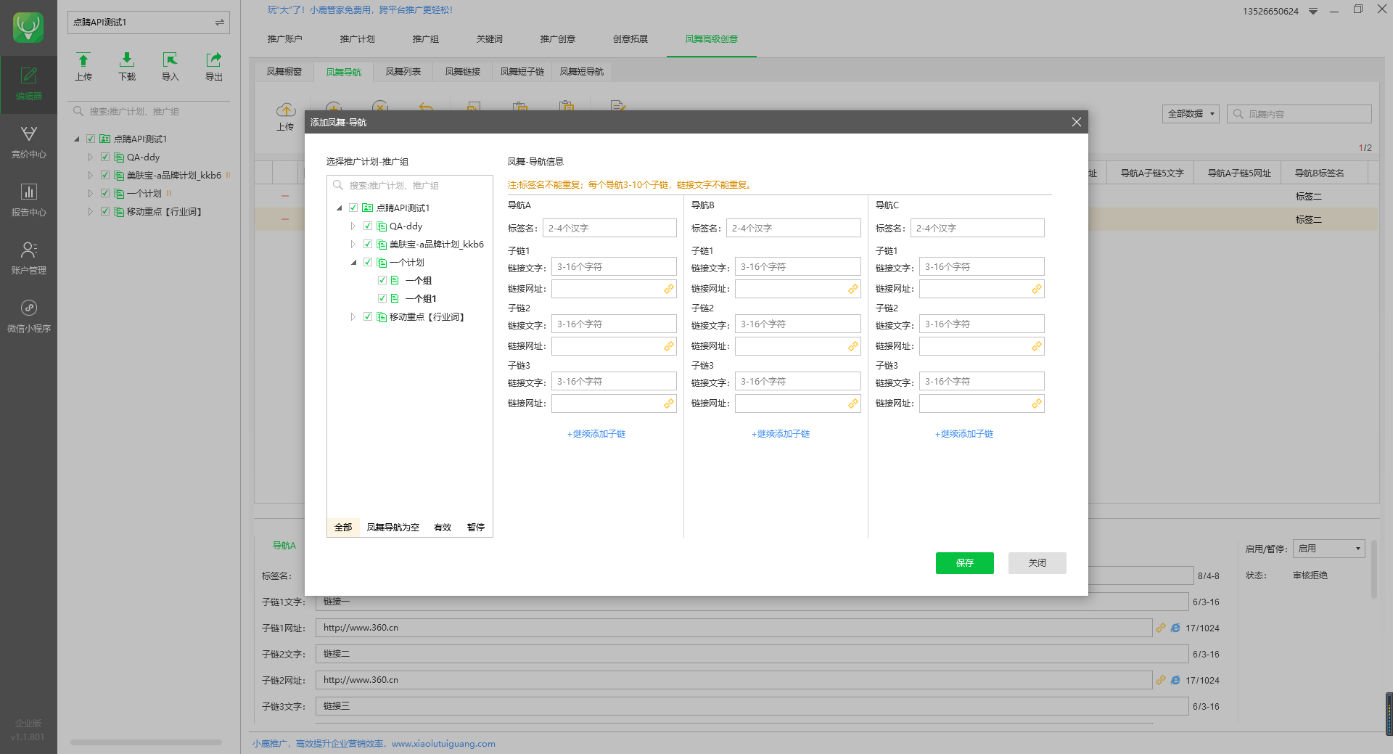This screenshot has width=1393, height=754.
Task: Uncheck 一个组 checkbox in dialog
Action: point(382,280)
